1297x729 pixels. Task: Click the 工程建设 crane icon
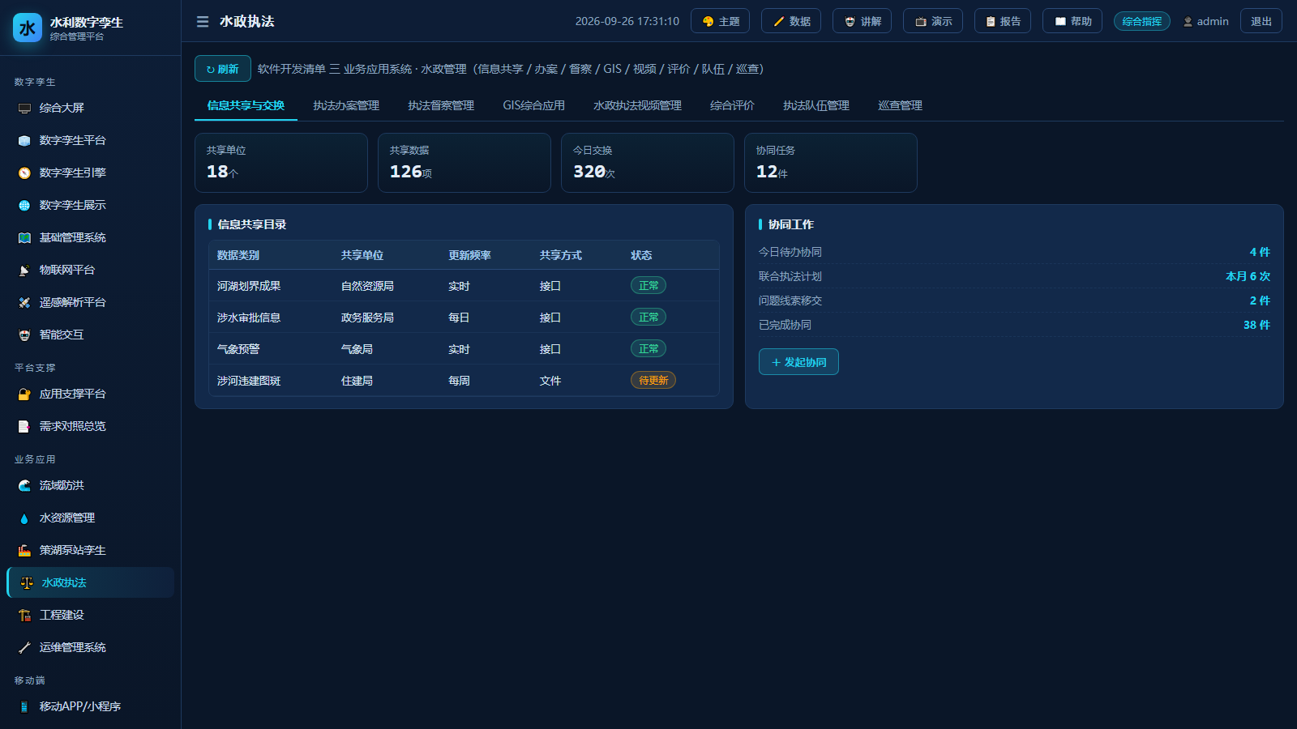(x=24, y=616)
